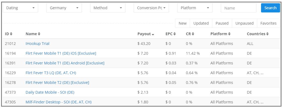Click the $ 0.04 EPC value
This screenshot has height=108, width=282.
pyautogui.click(x=171, y=73)
